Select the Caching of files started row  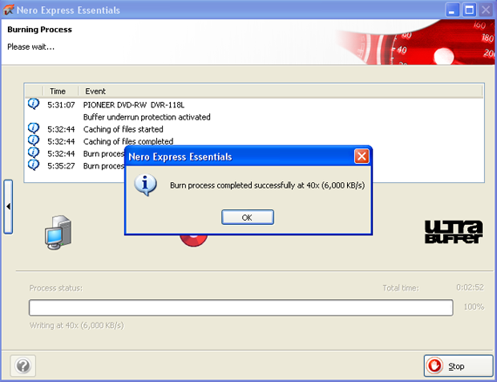[123, 129]
